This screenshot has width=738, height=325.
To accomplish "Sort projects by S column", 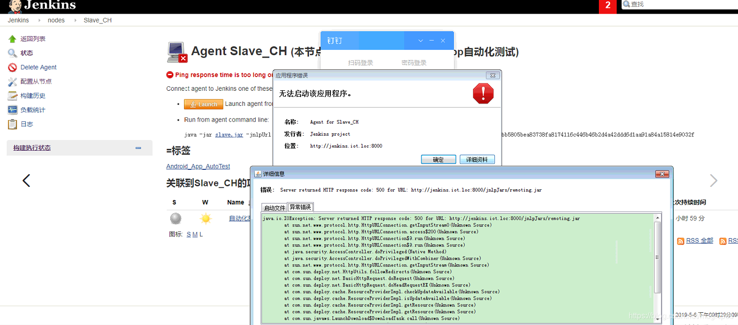I will pos(174,203).
